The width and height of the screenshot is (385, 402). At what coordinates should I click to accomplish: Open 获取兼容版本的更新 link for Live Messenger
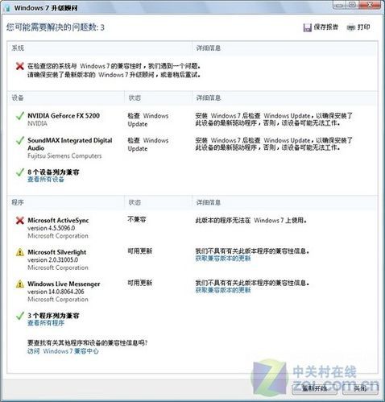coord(223,290)
